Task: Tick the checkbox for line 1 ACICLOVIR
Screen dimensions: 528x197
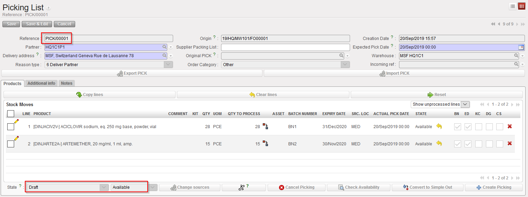Action: point(11,127)
